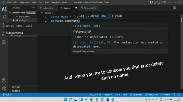
Task: Change end of line via CRLF
Action: pos(125,95)
